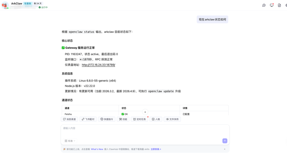Click the green check icon beside Gateway
The height and width of the screenshot is (153, 287).
[63, 48]
